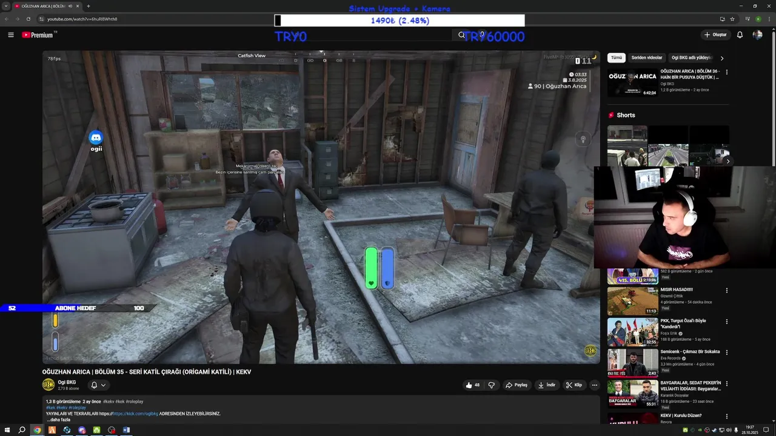
Task: Open the Chrome profile K avatar
Action: point(758,19)
